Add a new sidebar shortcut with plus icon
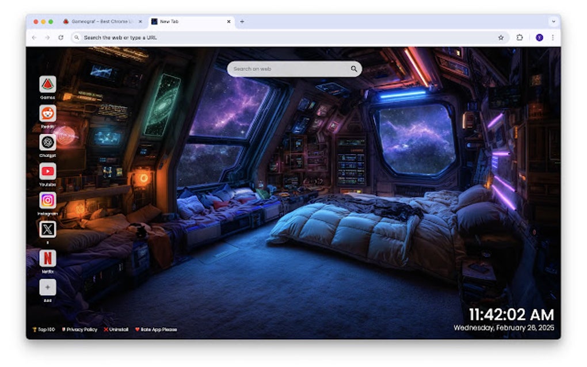587x367 pixels. click(47, 287)
